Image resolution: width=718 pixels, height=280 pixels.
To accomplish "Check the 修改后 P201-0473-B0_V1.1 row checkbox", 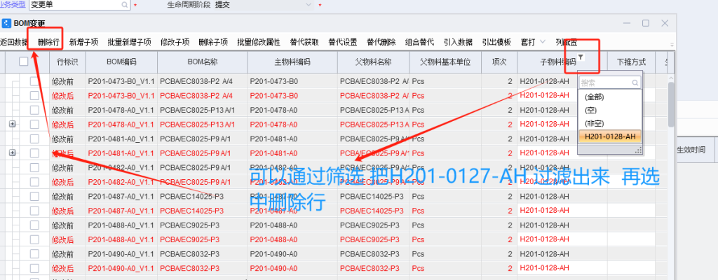I will click(35, 96).
